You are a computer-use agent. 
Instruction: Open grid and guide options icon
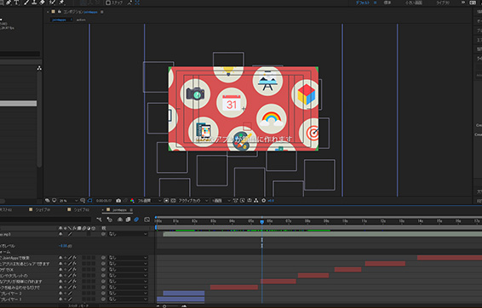pyautogui.click(x=83, y=201)
